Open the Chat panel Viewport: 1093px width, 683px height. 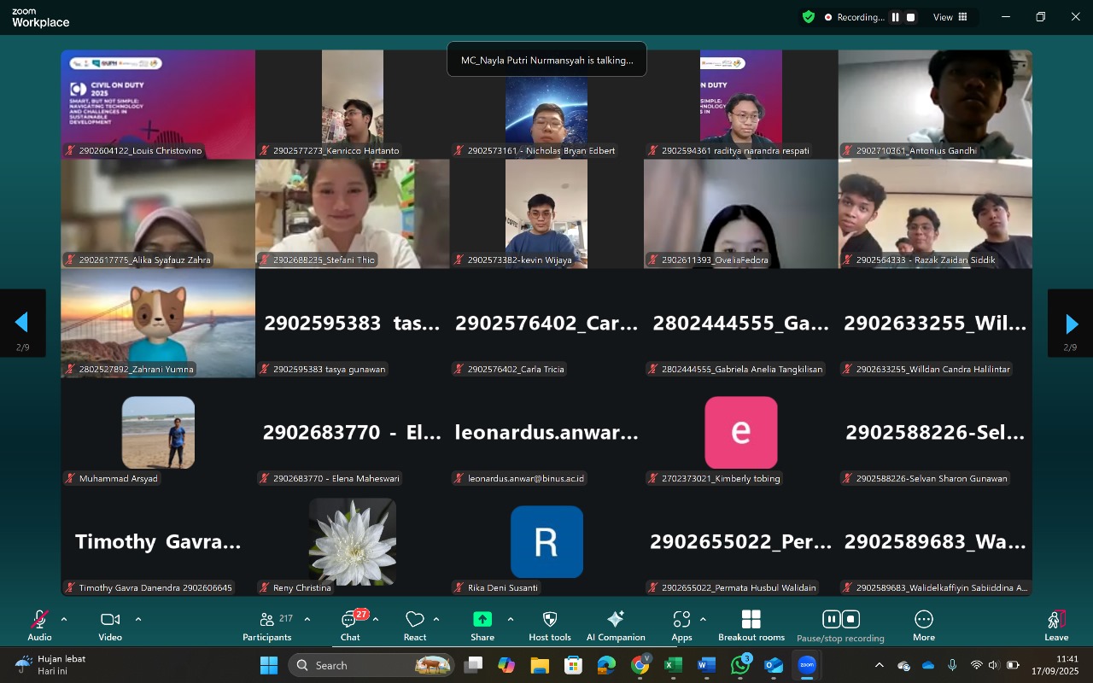tap(350, 625)
